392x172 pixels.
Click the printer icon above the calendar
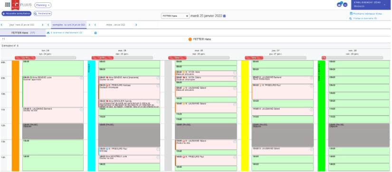click(x=95, y=33)
